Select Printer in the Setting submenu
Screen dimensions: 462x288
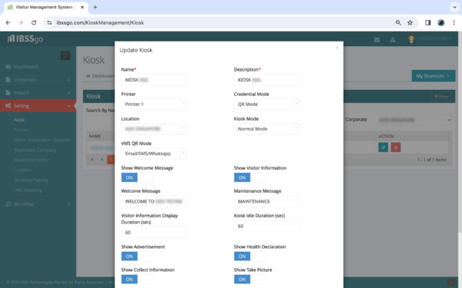(x=20, y=130)
